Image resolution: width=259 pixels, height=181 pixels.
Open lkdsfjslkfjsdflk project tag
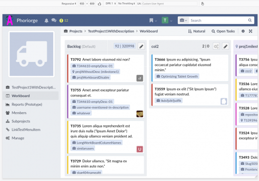169,100
